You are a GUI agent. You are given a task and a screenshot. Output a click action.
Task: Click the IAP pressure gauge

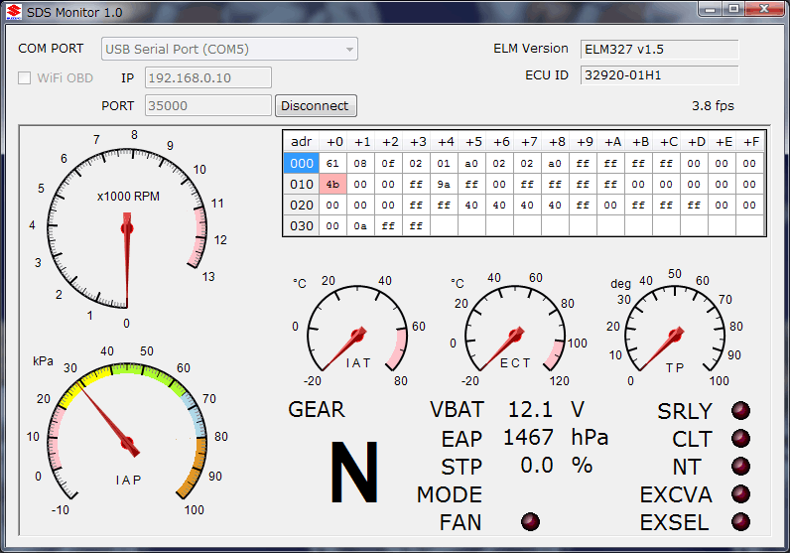(127, 442)
